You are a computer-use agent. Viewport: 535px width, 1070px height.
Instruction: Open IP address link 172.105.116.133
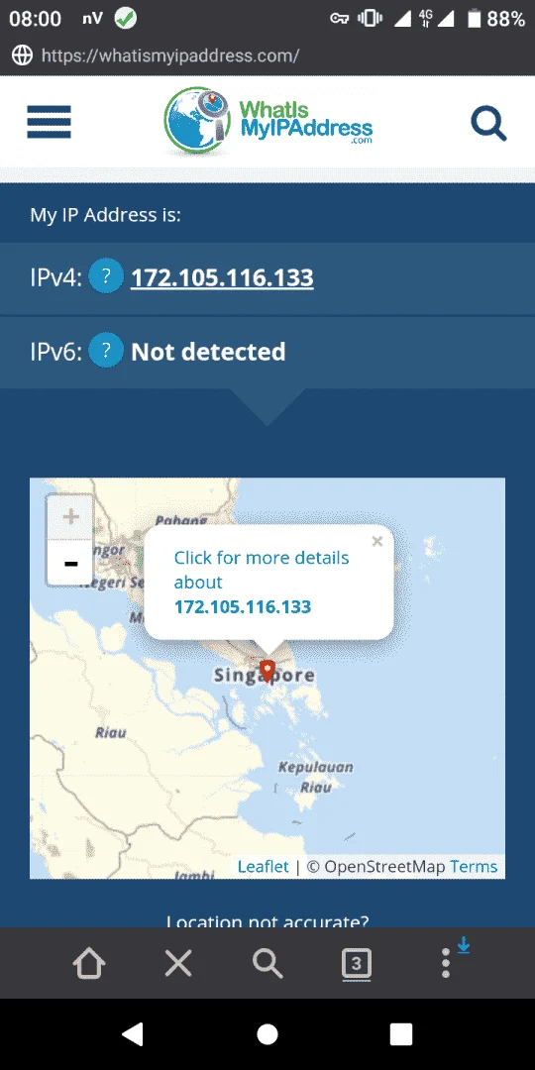pos(222,277)
